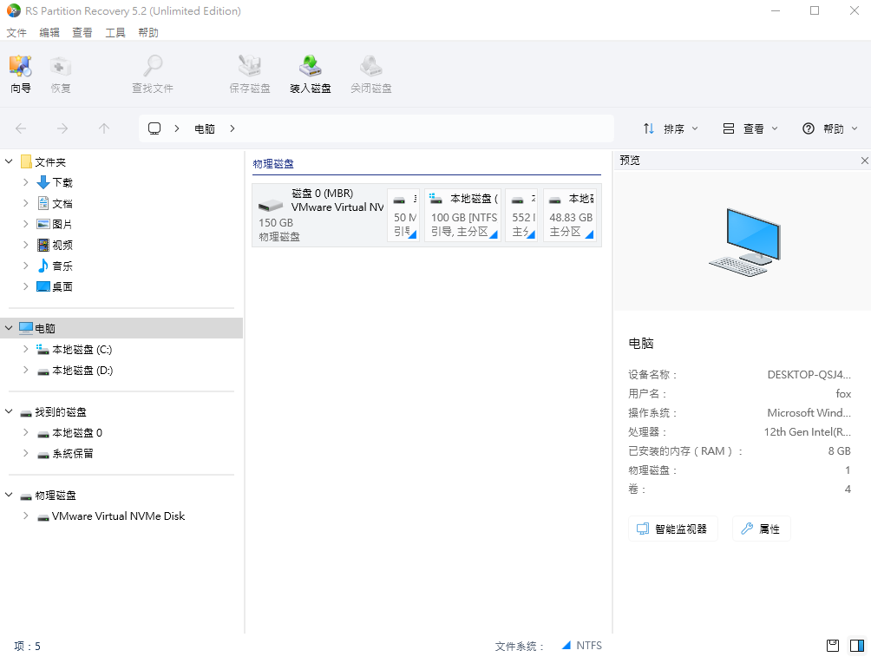
Task: Open the 查看 view dropdown
Action: [750, 128]
